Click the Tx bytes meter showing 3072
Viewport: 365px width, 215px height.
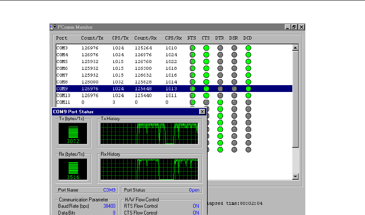(72, 134)
